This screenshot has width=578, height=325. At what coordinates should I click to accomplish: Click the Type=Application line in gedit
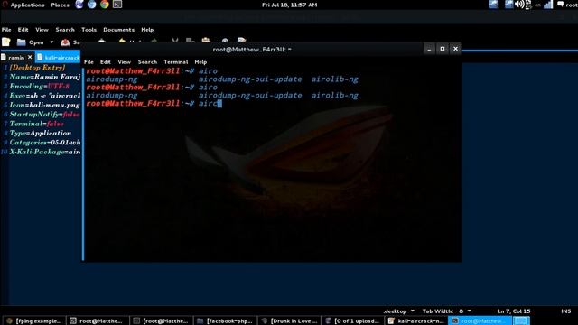coord(40,133)
